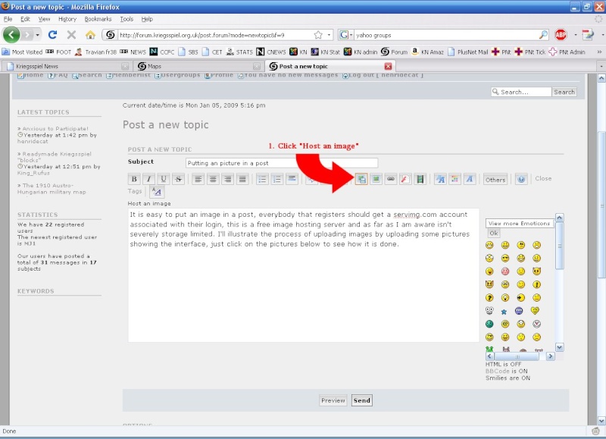
Task: Open the History menu
Action: coord(67,19)
